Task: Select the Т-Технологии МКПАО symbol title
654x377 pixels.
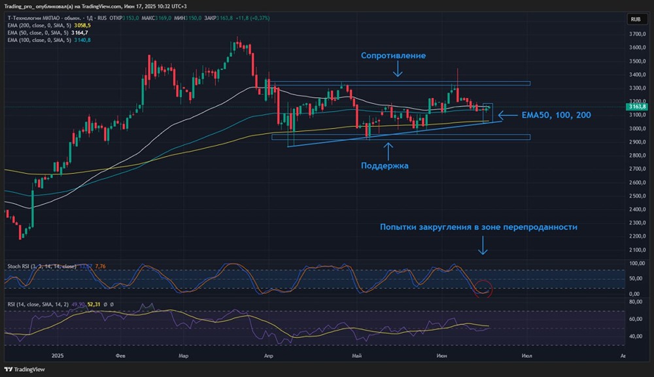Action: click(44, 18)
